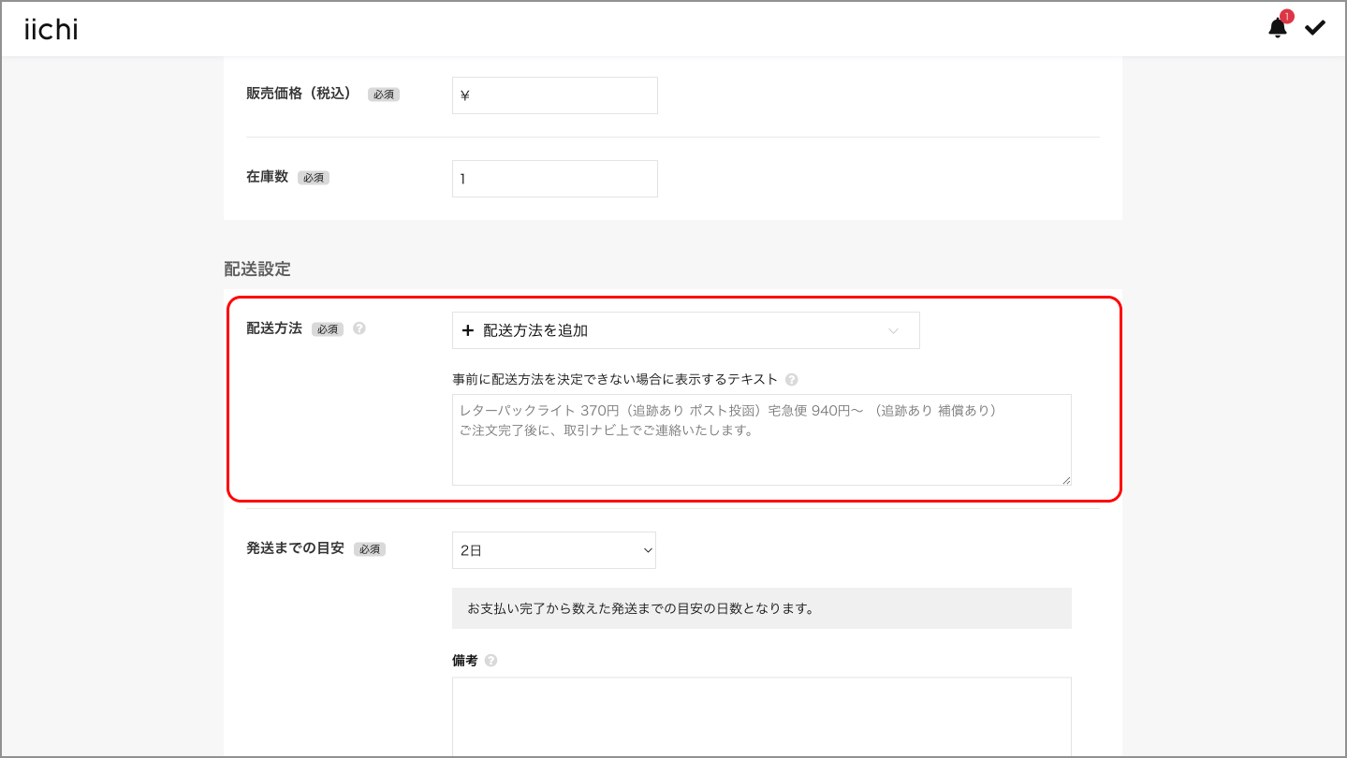The width and height of the screenshot is (1347, 758).
Task: Click the 必須 badge next to 発送までの目安
Action: pos(370,549)
